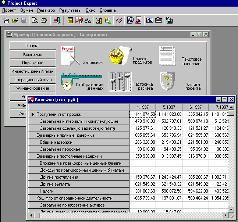The image size is (238, 222).
Task: Click the vertical scrollbar thumb in Кэш-фло
Action: click(x=231, y=113)
